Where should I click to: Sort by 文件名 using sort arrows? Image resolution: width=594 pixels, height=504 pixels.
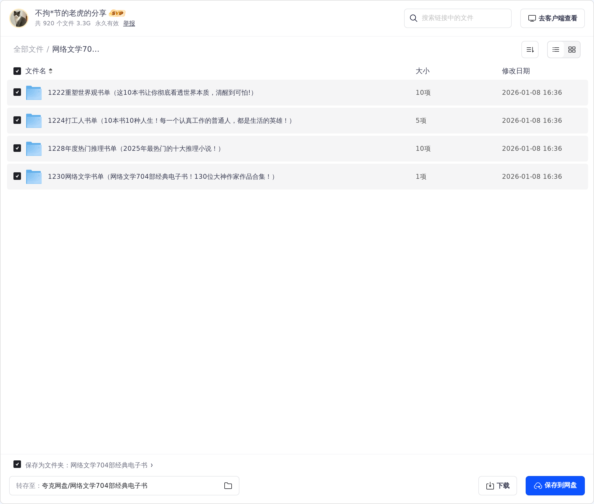pos(51,71)
